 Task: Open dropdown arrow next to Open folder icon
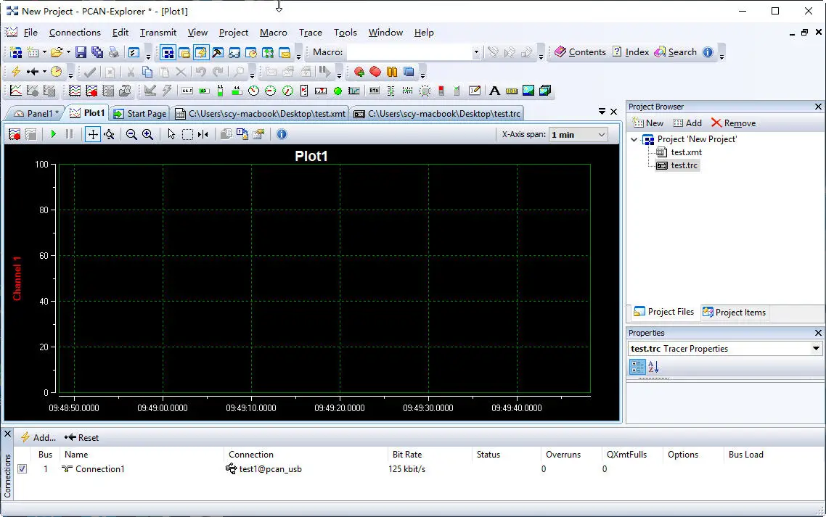coord(68,52)
